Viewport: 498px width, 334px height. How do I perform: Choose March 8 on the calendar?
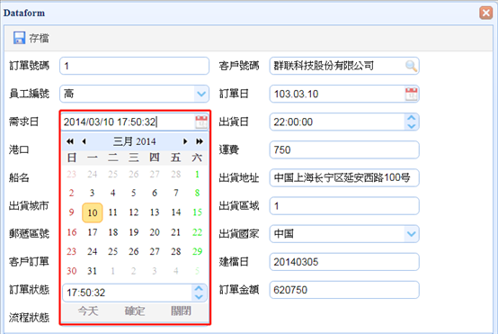pyautogui.click(x=197, y=193)
